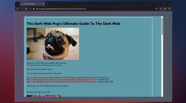Reload the current page

26,9
